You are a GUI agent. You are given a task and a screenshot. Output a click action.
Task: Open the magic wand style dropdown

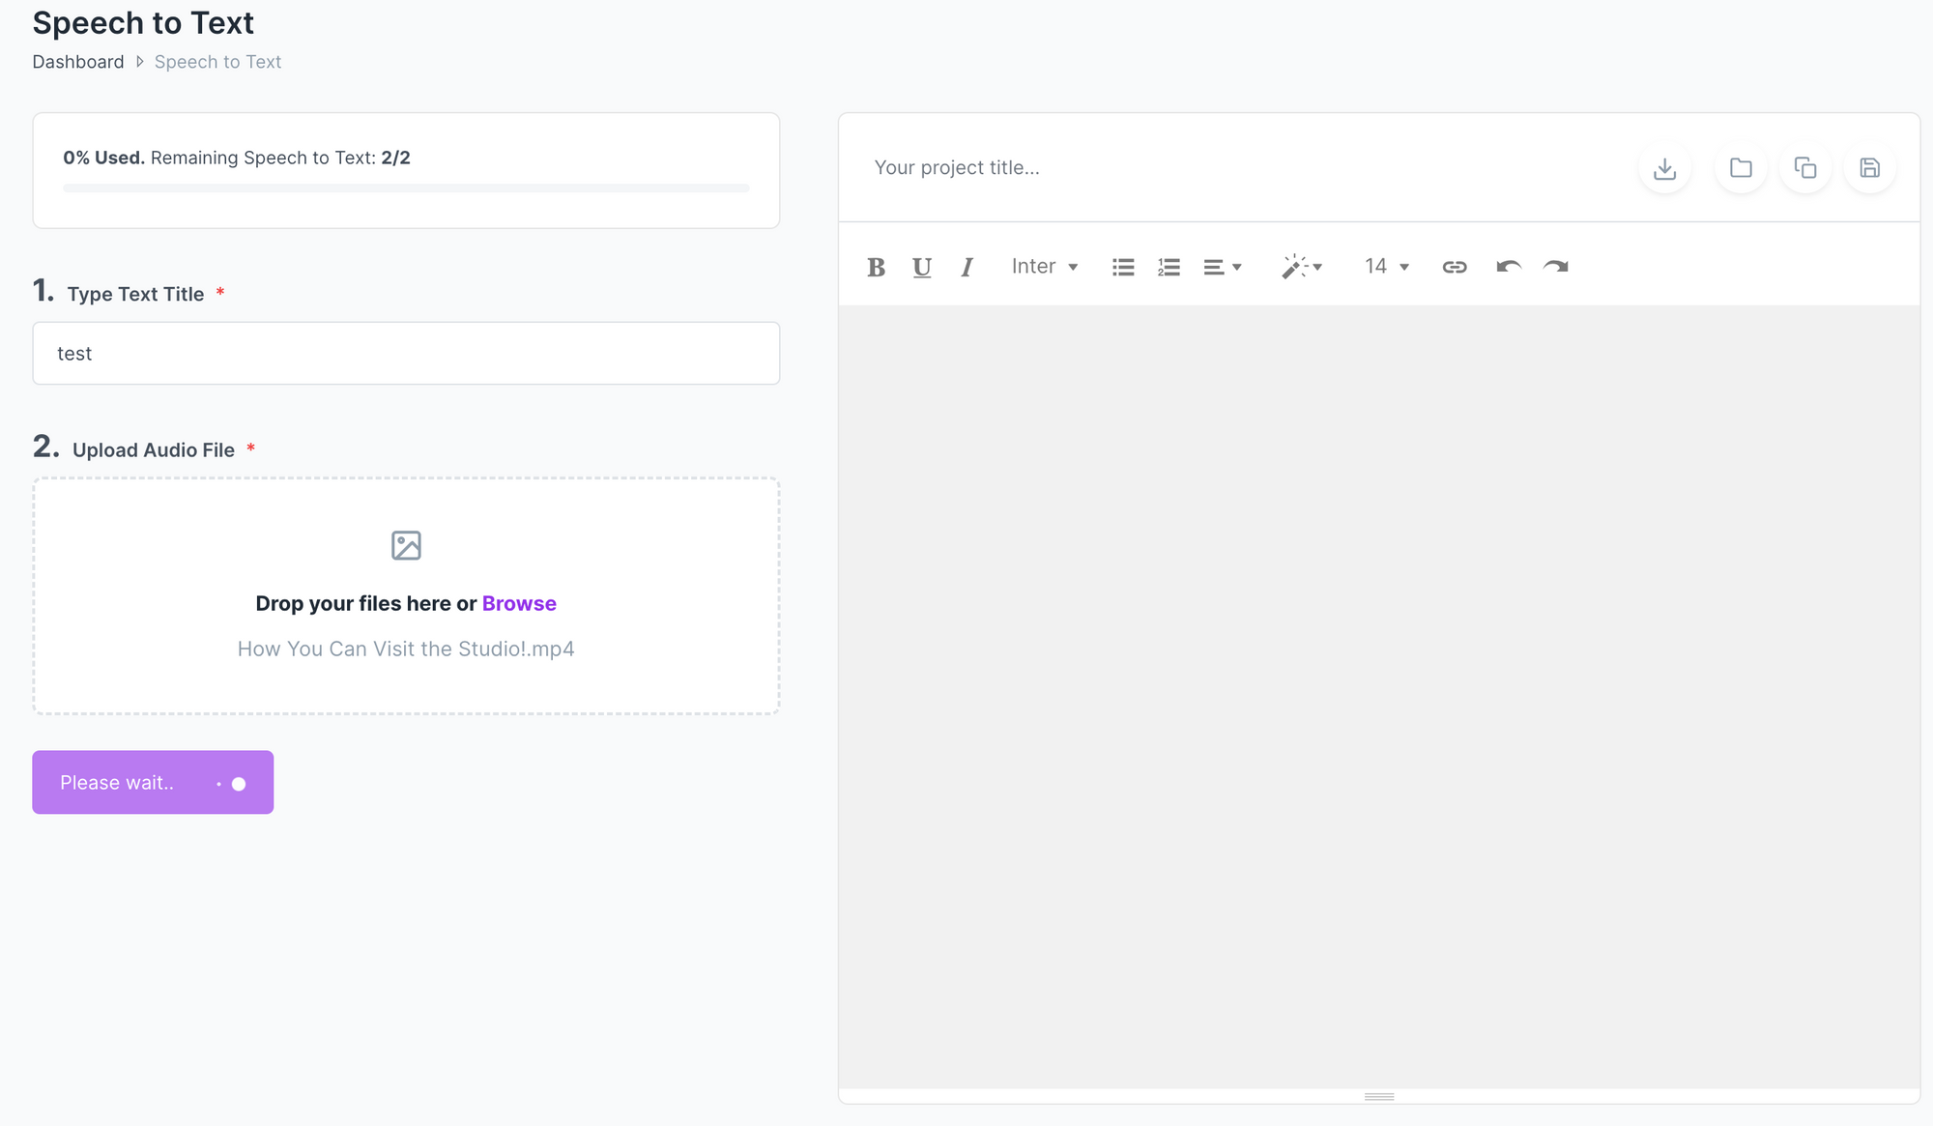[1301, 267]
